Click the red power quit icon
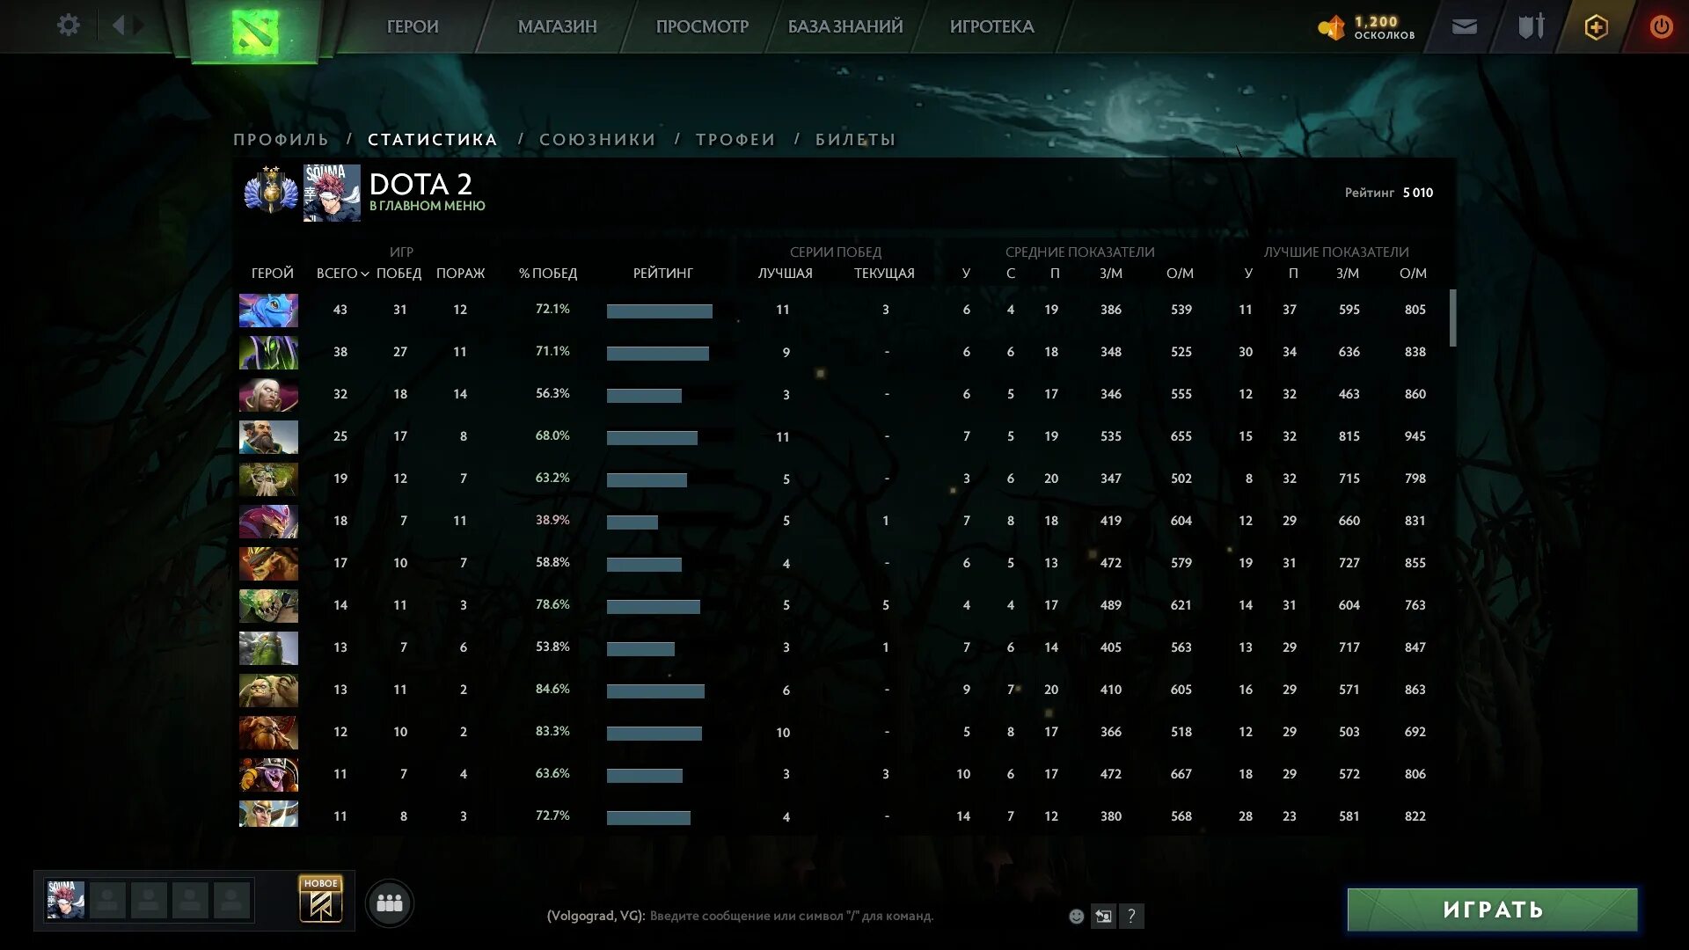 (1661, 27)
